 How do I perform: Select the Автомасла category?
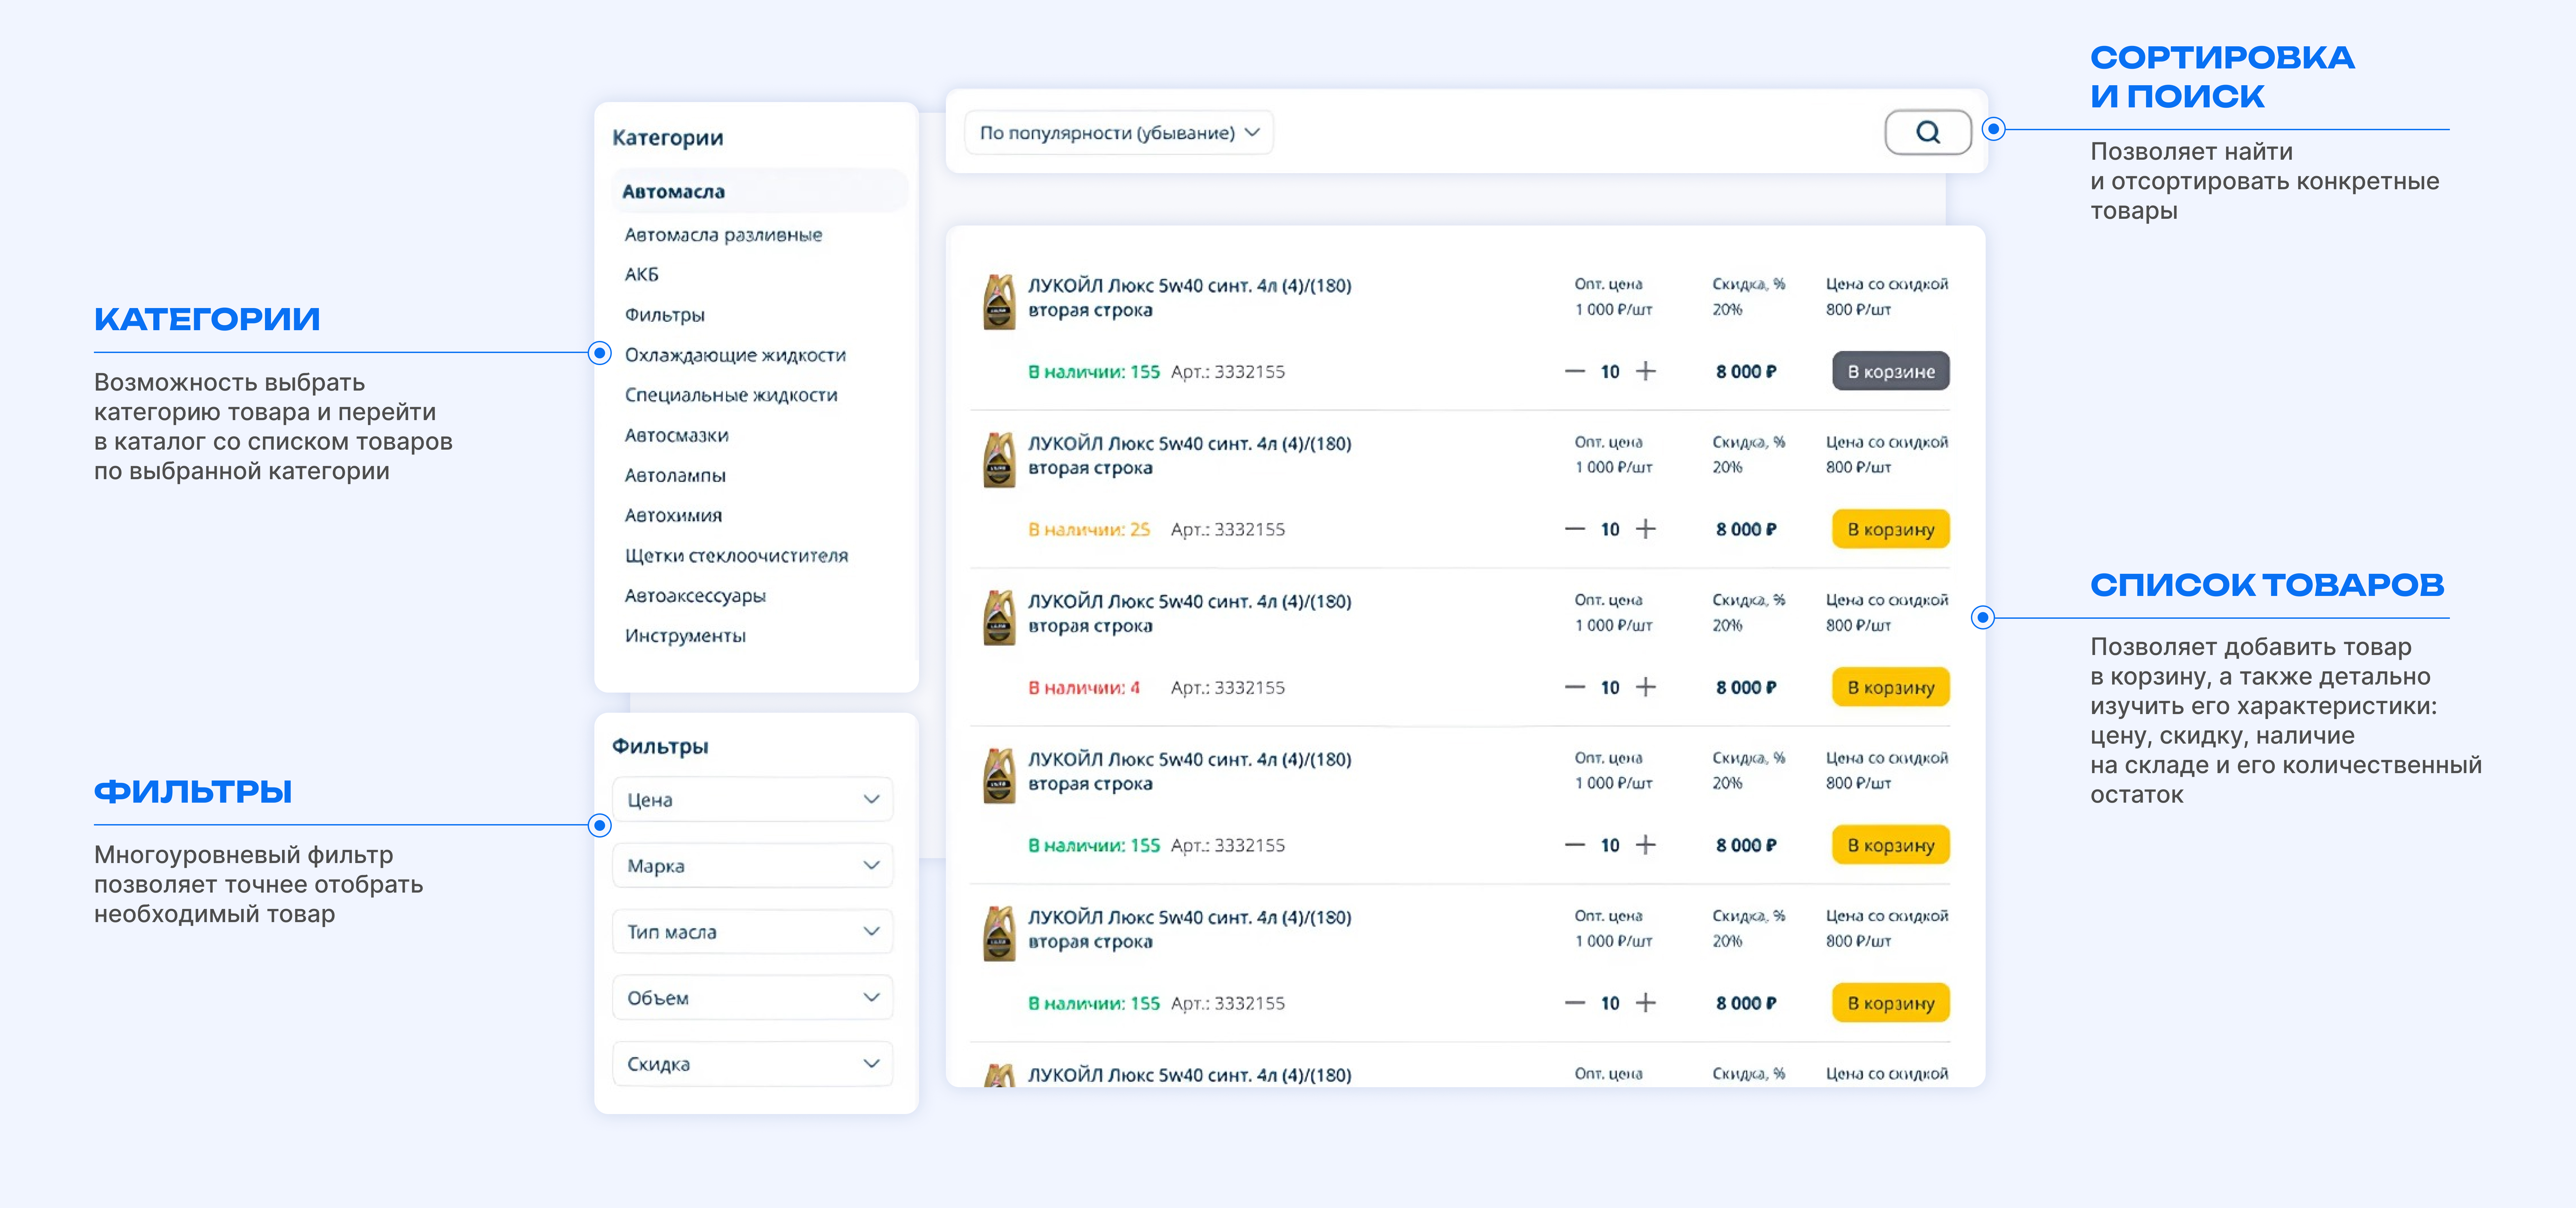pyautogui.click(x=673, y=191)
